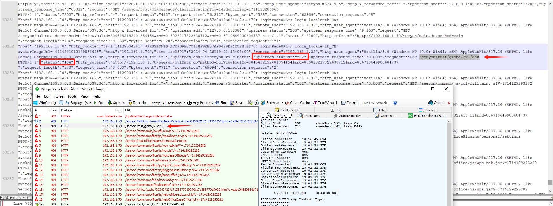The height and width of the screenshot is (206, 553).
Task: Sort sessions by Result column header
Action: click(53, 110)
